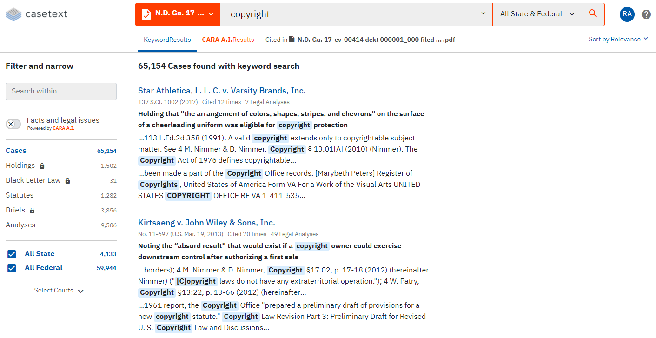Click the 137 S.Ct. 1002 (2017) citation

pyautogui.click(x=168, y=102)
